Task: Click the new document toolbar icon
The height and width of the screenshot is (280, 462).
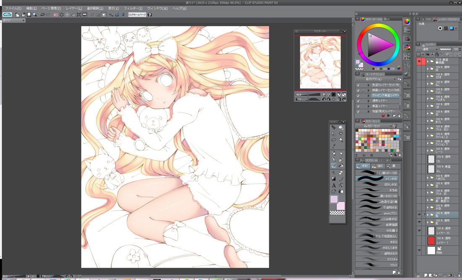Action: [x=18, y=14]
